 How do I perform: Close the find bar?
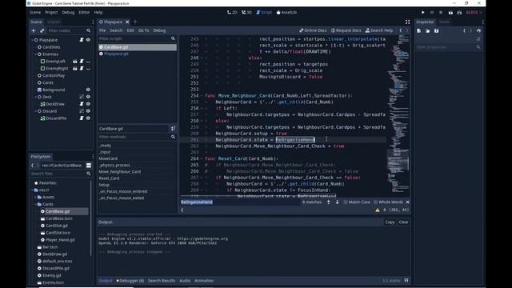[407, 202]
